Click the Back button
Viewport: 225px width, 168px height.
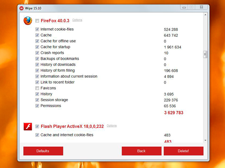(142, 151)
